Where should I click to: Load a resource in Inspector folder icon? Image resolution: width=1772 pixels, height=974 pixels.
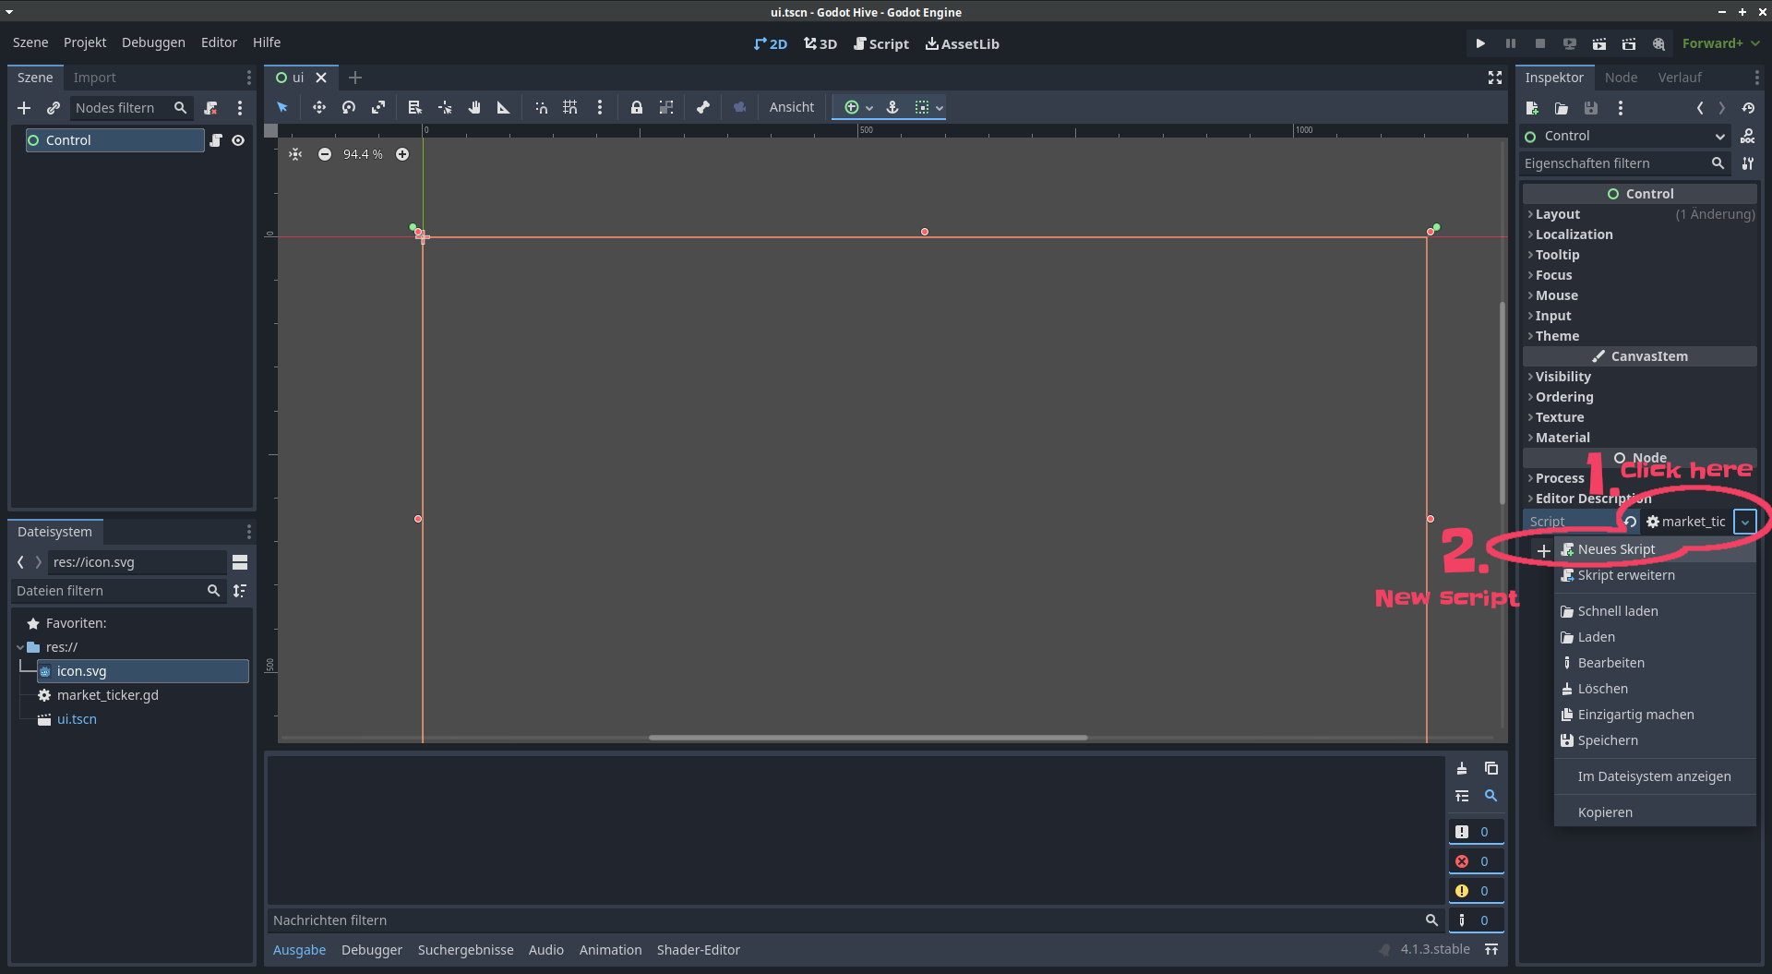pyautogui.click(x=1562, y=108)
